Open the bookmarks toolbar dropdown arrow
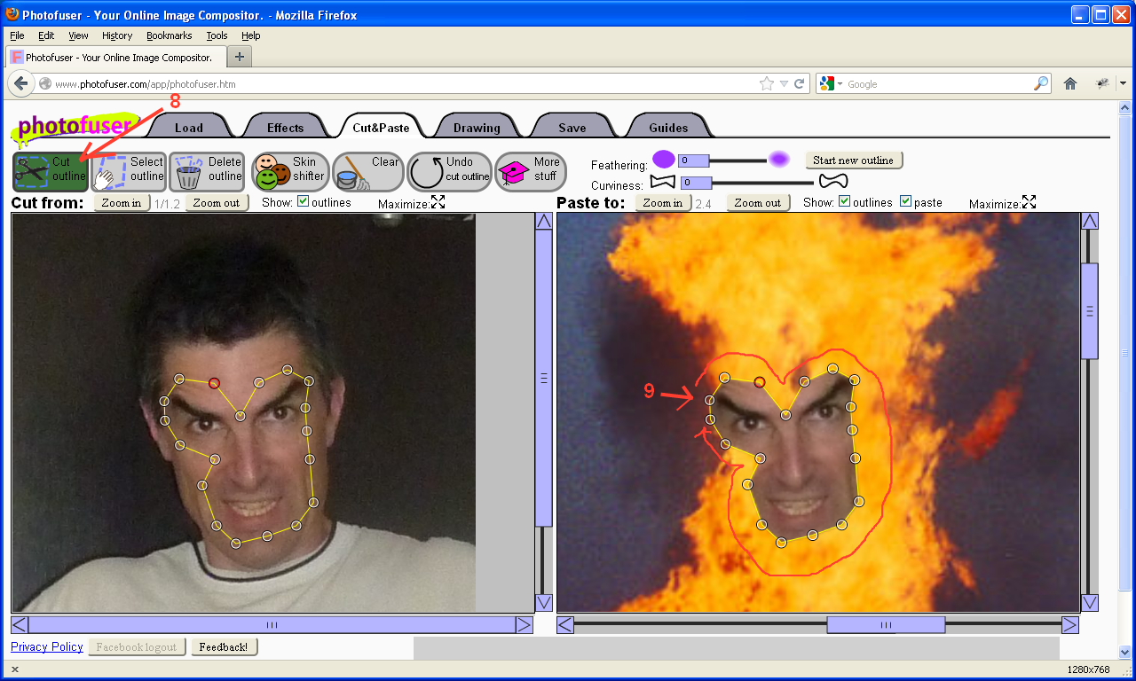Viewport: 1136px width, 681px height. [1123, 83]
